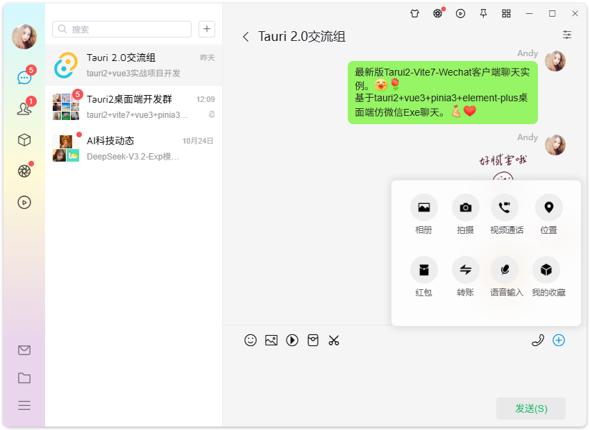Open chat settings with the sliders icon
This screenshot has height=430, width=590.
(x=567, y=35)
